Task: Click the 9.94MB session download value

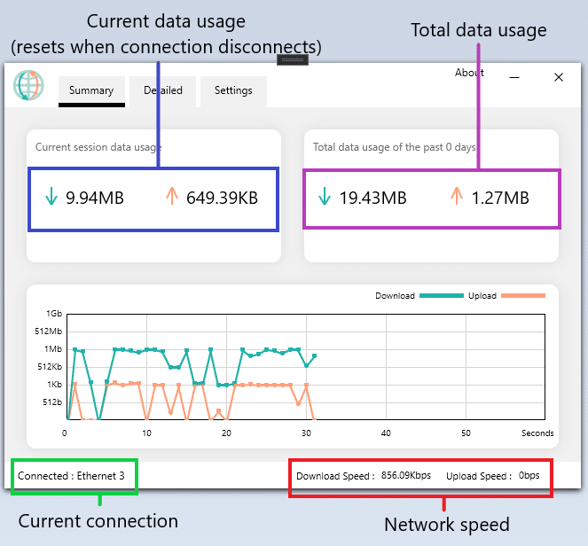Action: (95, 199)
